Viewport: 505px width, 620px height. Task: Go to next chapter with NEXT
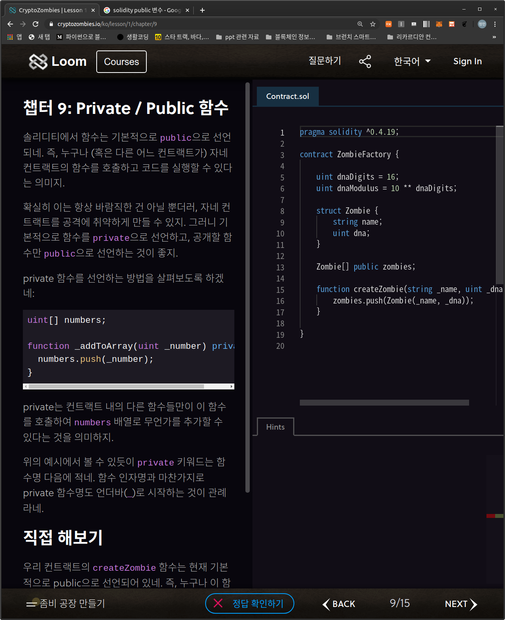point(461,604)
